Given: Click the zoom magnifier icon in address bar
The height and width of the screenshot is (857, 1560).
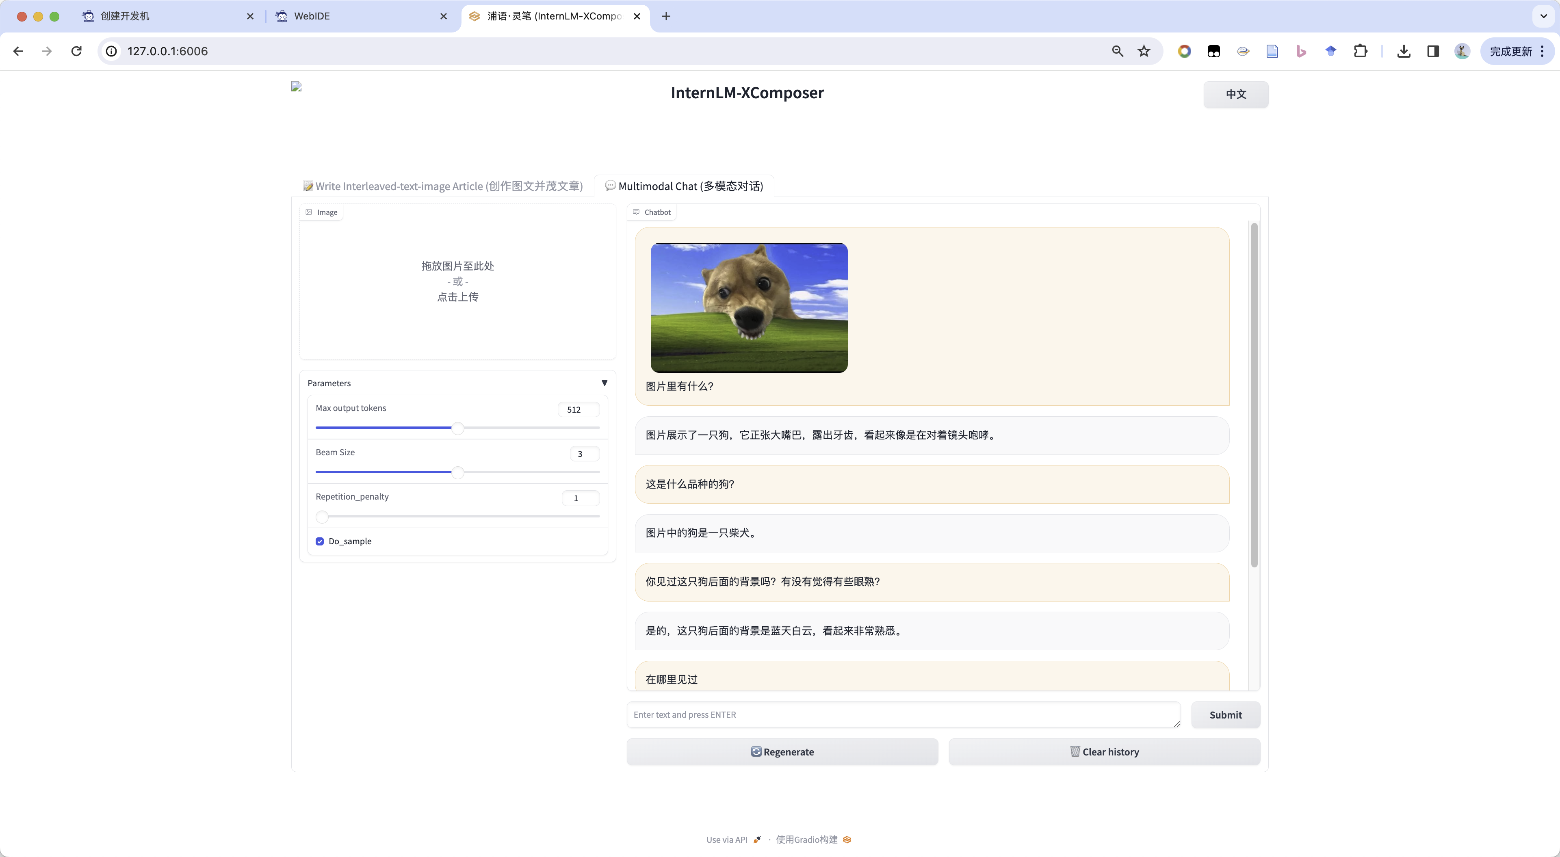Looking at the screenshot, I should [x=1117, y=52].
